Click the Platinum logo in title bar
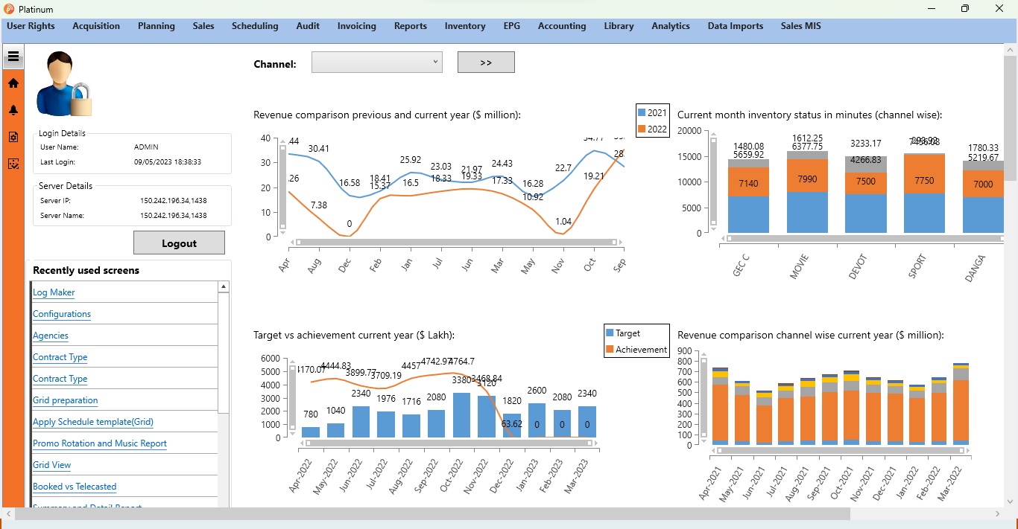 (x=9, y=9)
